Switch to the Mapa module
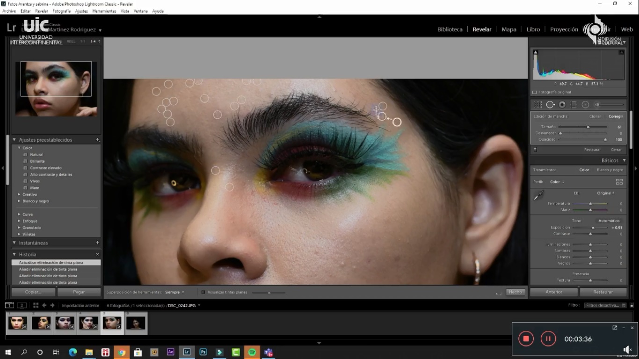Viewport: 639px width, 359px height. 509,29
